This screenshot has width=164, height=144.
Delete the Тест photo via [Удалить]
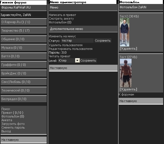coord(128,89)
